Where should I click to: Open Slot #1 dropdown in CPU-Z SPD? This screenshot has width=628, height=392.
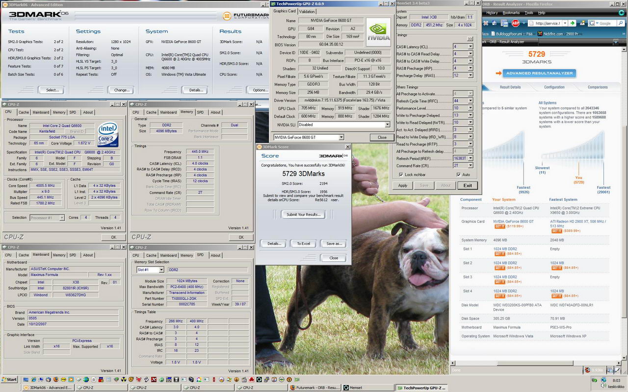click(x=161, y=269)
